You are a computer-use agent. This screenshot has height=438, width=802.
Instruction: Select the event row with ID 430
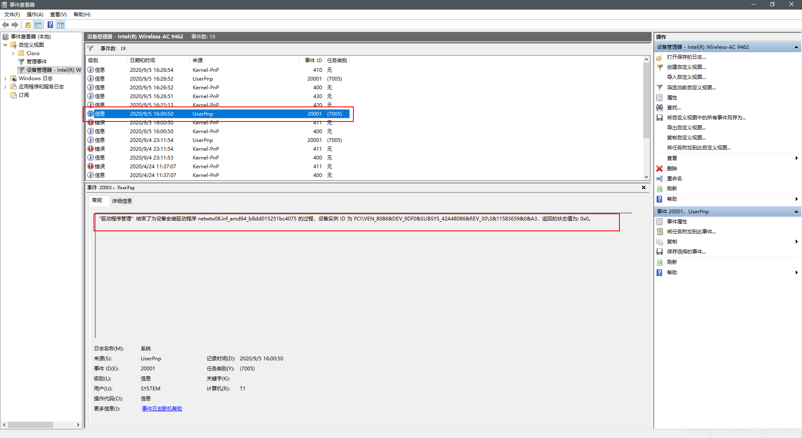point(218,96)
